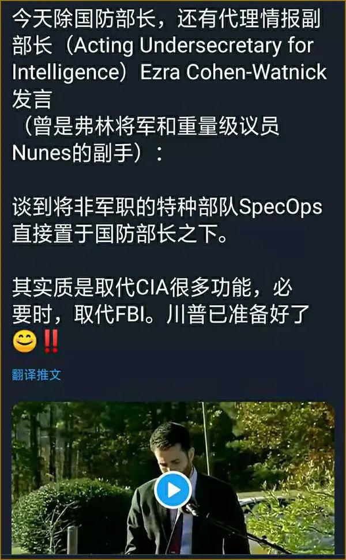Play the embedded tweet video
This screenshot has width=346, height=560.
coord(172,490)
